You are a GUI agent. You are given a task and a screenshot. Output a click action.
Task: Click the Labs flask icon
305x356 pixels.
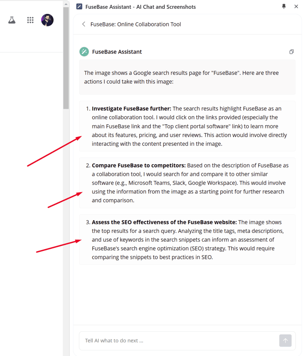point(12,20)
